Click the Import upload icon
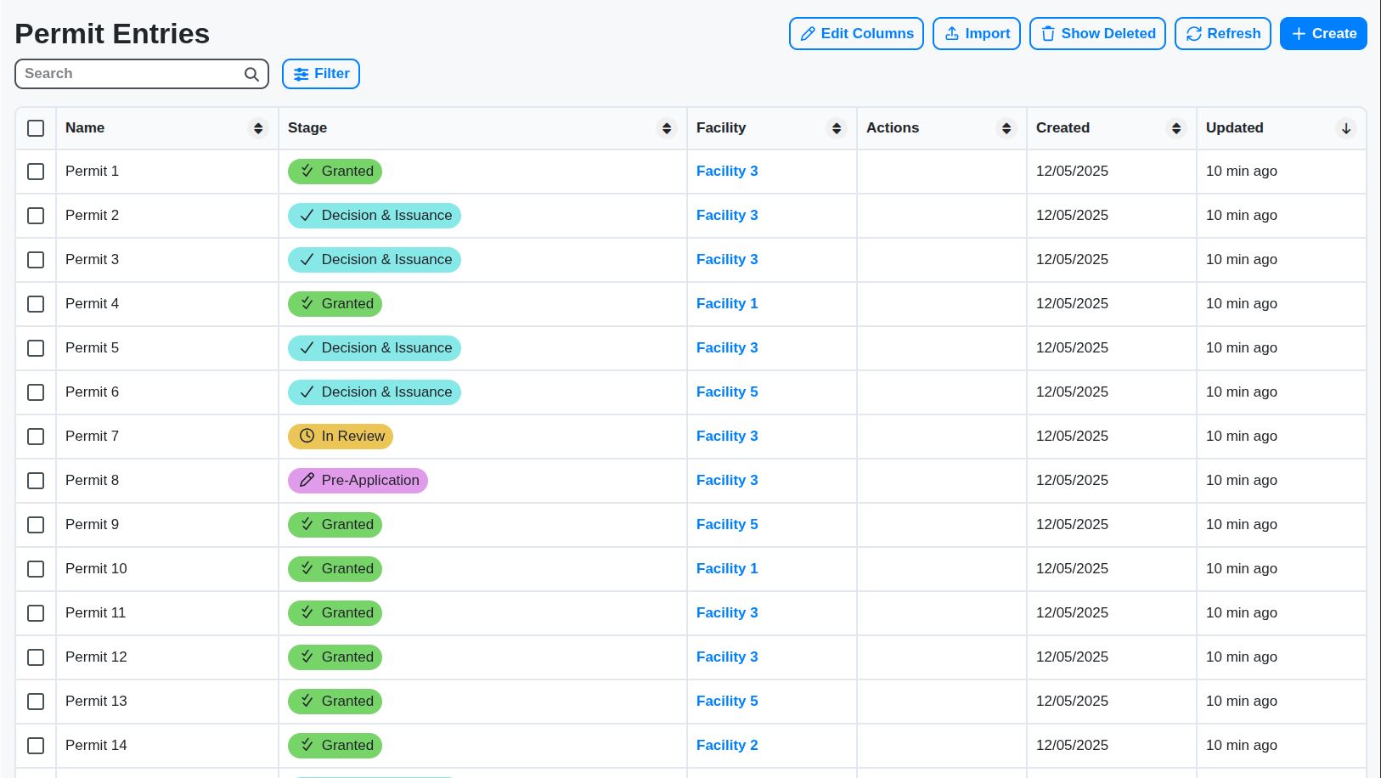This screenshot has height=778, width=1381. [953, 33]
